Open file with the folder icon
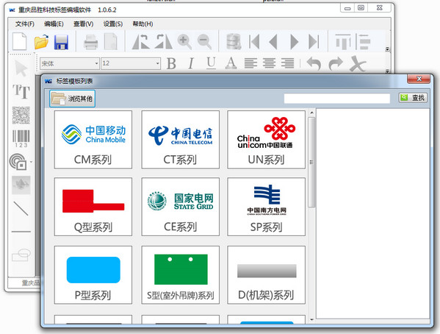440x334 pixels. [x=41, y=42]
